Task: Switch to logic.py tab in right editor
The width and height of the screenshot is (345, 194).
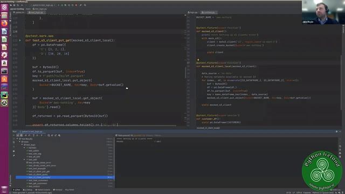Action: [193, 12]
